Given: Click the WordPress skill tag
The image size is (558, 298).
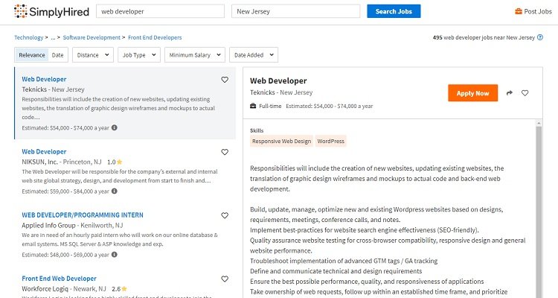Looking at the screenshot, I should tap(330, 141).
